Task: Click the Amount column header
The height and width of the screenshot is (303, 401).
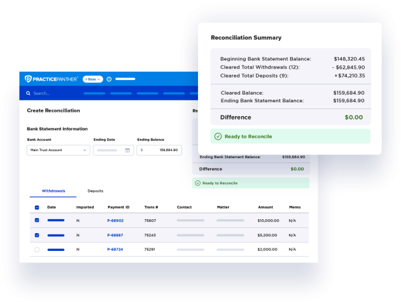Action: [265, 207]
